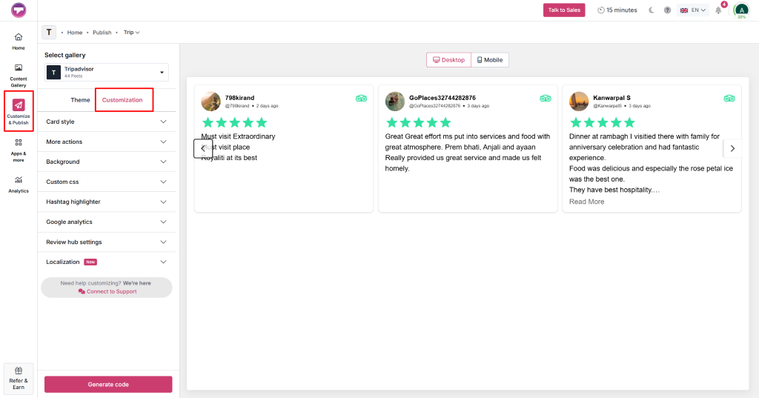The height and width of the screenshot is (398, 759).
Task: Switch to the Theme tab
Action: 80,100
